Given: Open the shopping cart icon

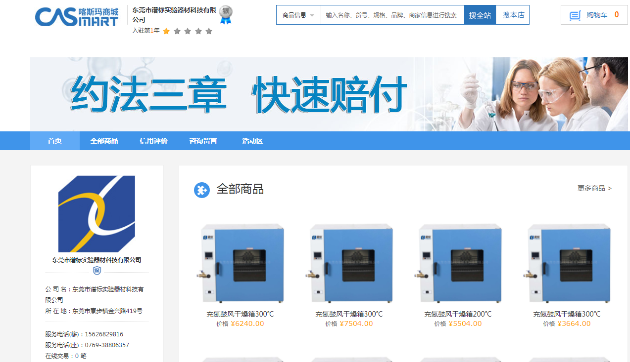Looking at the screenshot, I should click(575, 15).
